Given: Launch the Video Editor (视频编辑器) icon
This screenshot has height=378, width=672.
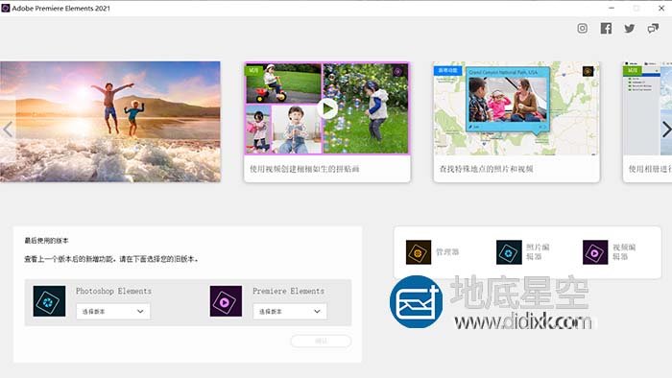Looking at the screenshot, I should click(x=595, y=252).
